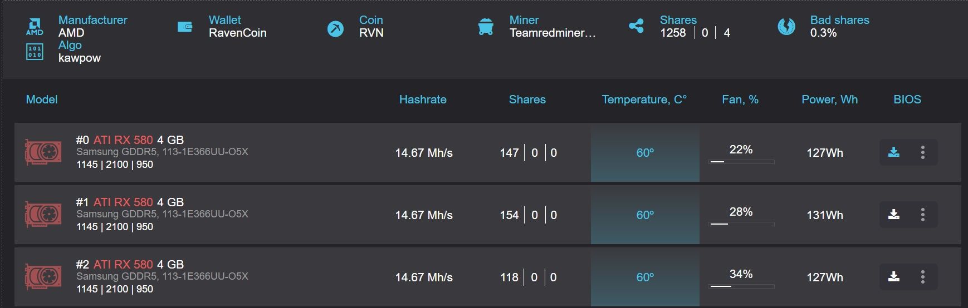Click the share icon beside Shares count
Viewport: 968px width, 308px height.
[x=636, y=26]
